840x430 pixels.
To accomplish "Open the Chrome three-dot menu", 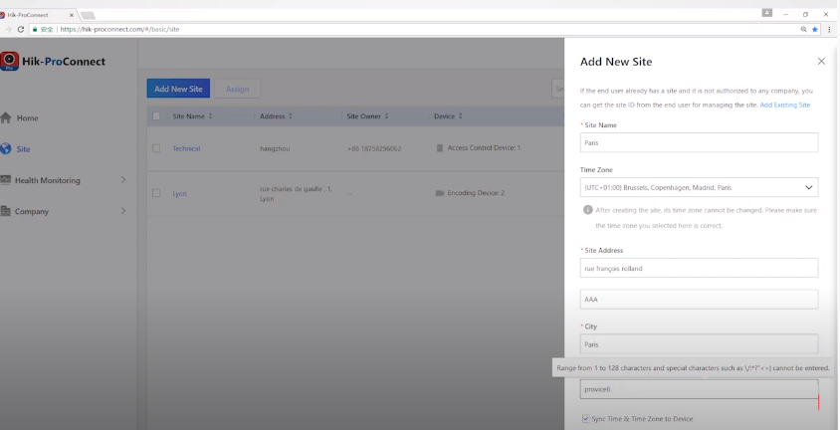I will 829,30.
